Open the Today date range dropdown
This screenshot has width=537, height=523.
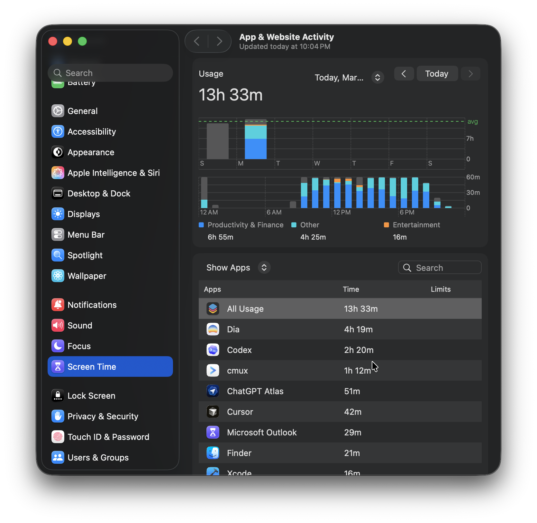tap(378, 78)
